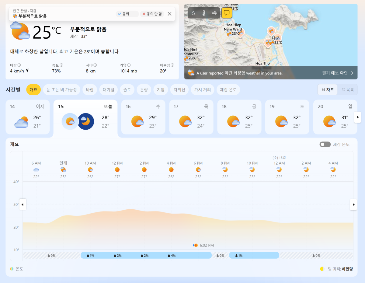The width and height of the screenshot is (365, 283).
Task: Click the 체감 33° feels-like text
Action: tap(78, 37)
